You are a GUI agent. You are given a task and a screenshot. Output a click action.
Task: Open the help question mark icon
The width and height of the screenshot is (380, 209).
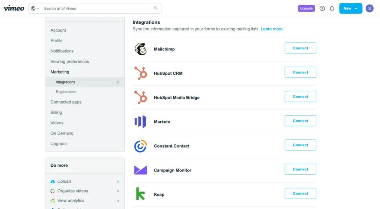[322, 9]
